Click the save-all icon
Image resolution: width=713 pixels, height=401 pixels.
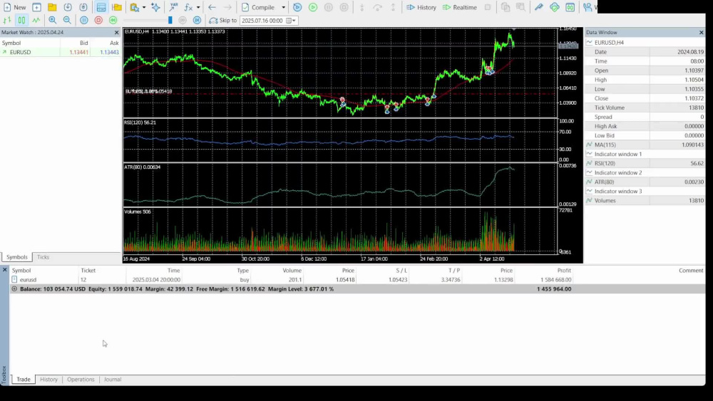tap(83, 7)
